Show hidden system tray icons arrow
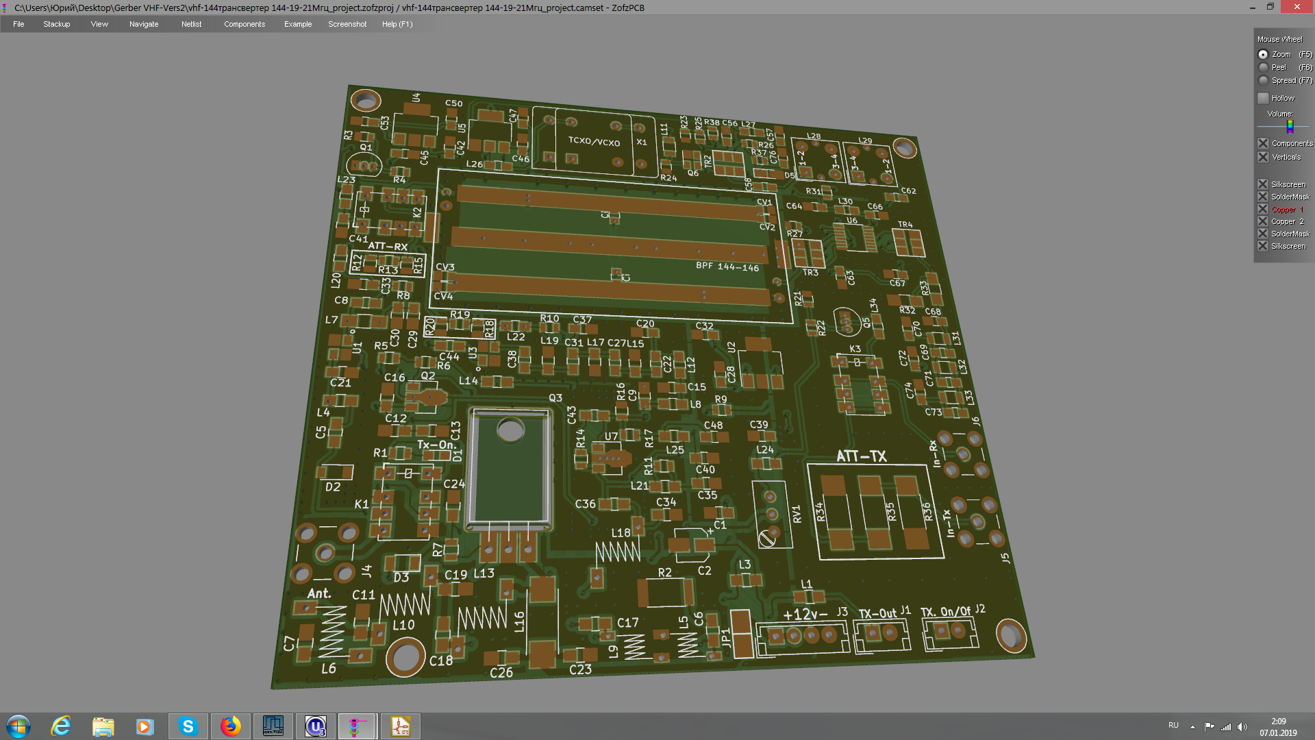 1192,727
